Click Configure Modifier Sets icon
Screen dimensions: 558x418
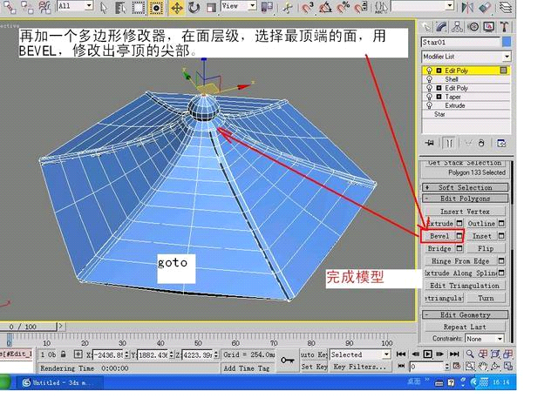click(501, 143)
